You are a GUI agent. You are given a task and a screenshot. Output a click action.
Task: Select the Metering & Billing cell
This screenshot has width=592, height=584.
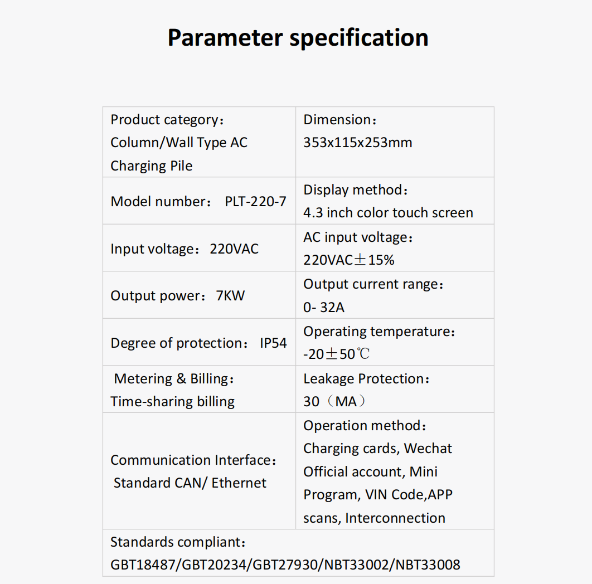tap(200, 389)
